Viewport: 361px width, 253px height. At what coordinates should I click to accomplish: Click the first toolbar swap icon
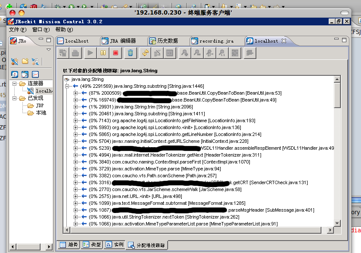coord(63,53)
